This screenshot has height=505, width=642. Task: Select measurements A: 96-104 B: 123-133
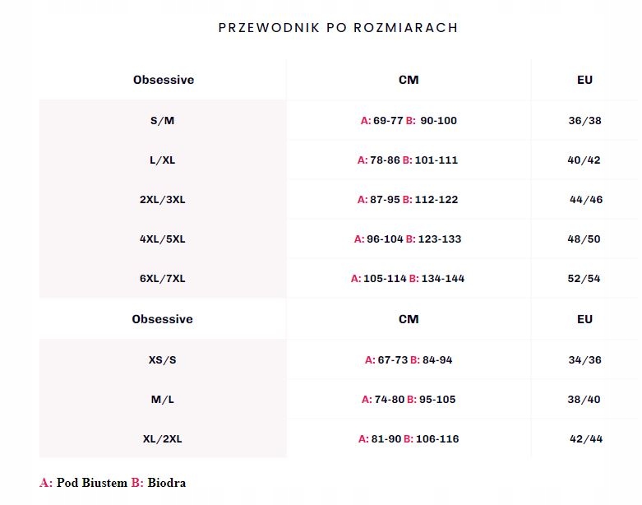(x=408, y=239)
